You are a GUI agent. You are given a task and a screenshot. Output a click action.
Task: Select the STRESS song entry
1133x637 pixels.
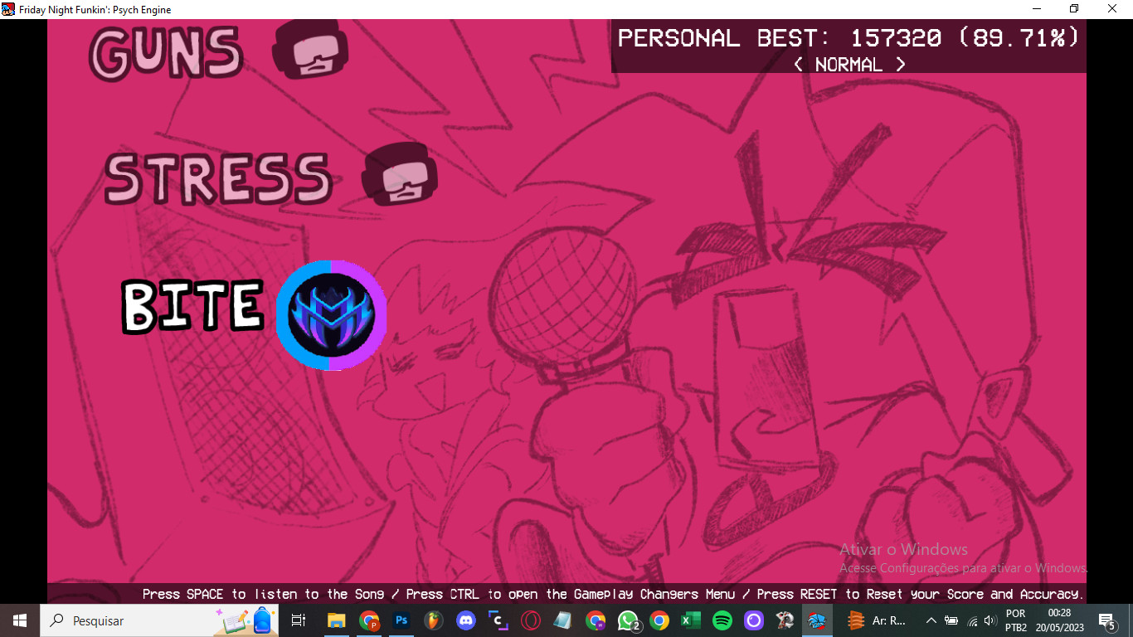[218, 178]
